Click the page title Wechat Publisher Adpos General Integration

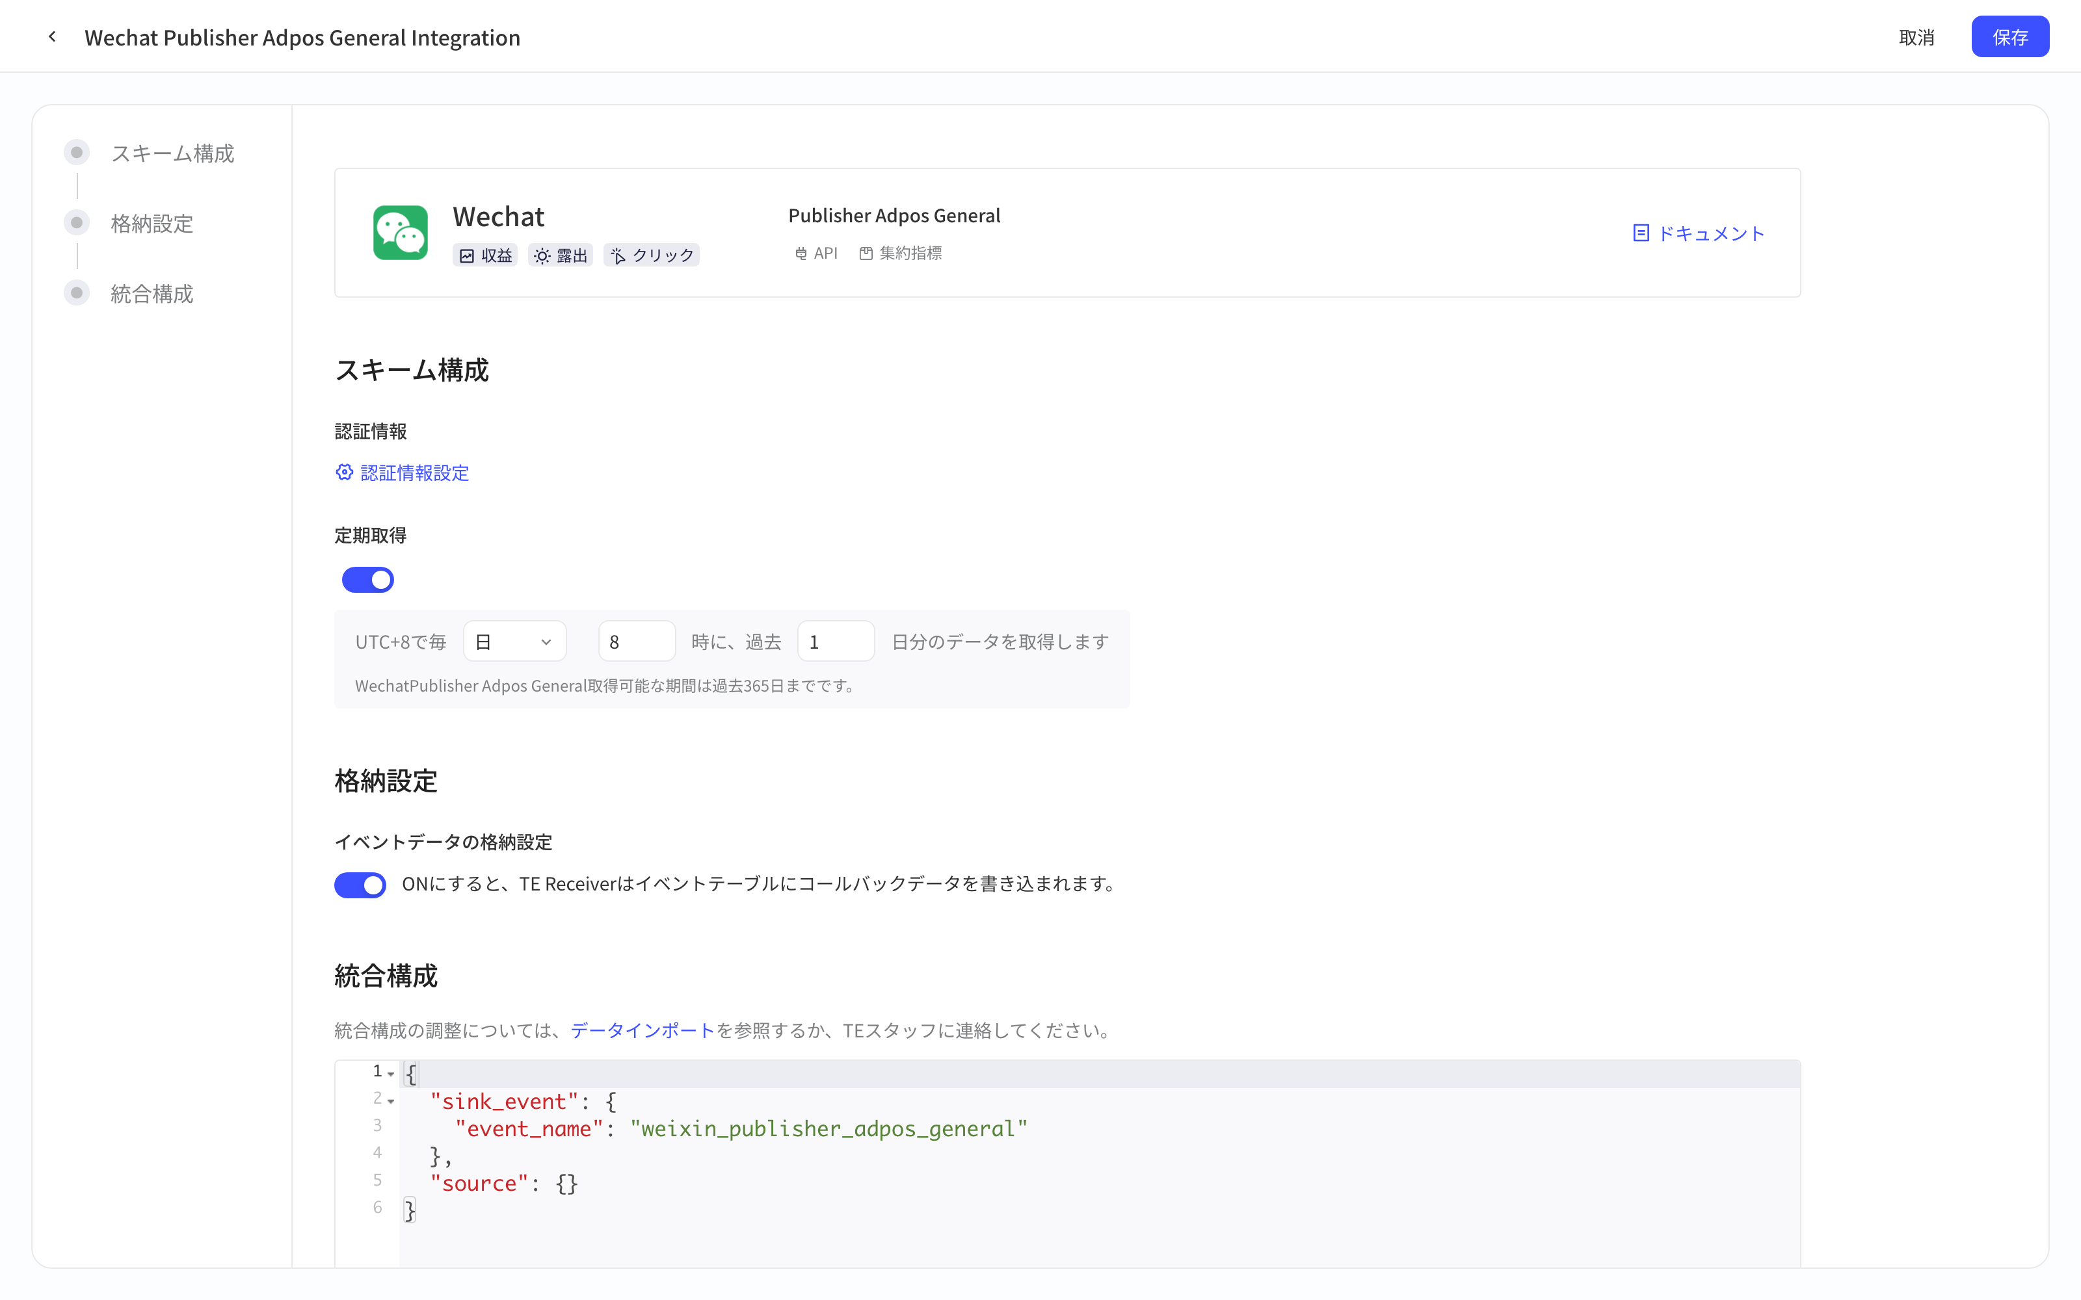coord(302,37)
